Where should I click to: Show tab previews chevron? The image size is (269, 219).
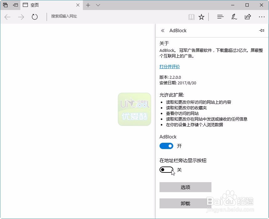click(98, 5)
